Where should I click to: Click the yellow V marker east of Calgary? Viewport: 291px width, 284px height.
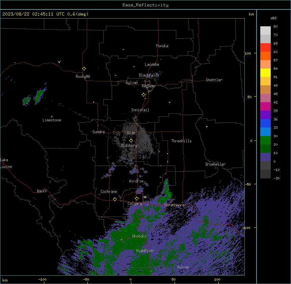(x=145, y=197)
